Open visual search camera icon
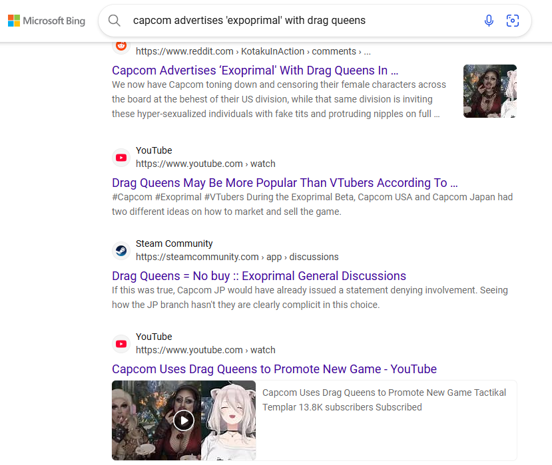 pos(512,21)
